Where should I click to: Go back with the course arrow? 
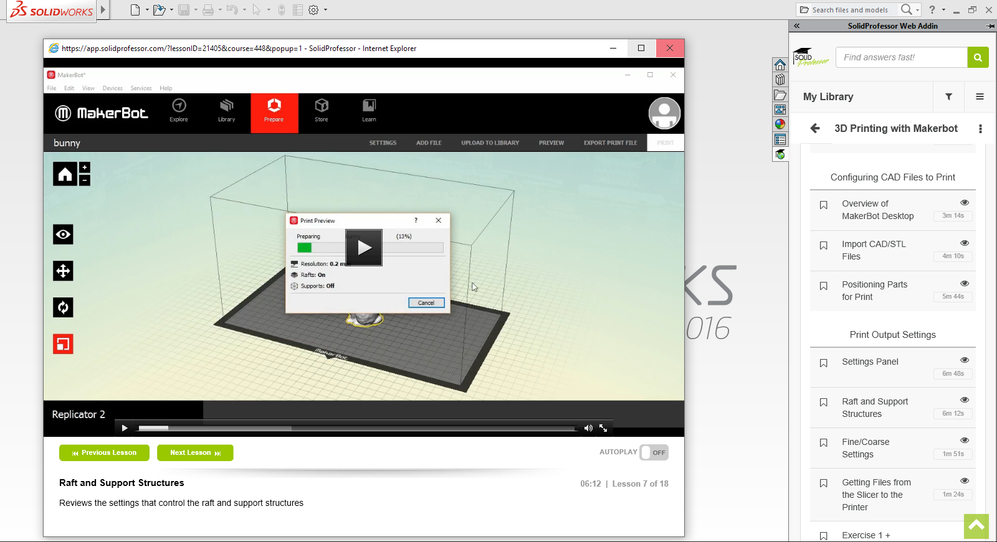(815, 128)
